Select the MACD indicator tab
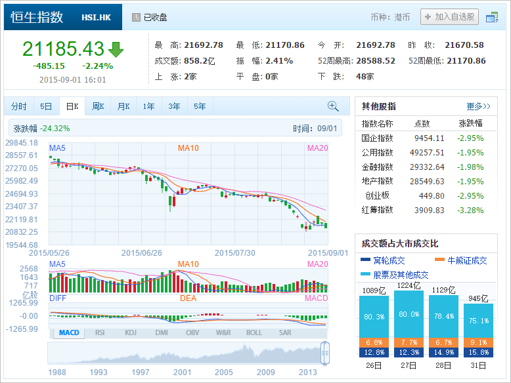This screenshot has height=383, width=511. tap(69, 333)
